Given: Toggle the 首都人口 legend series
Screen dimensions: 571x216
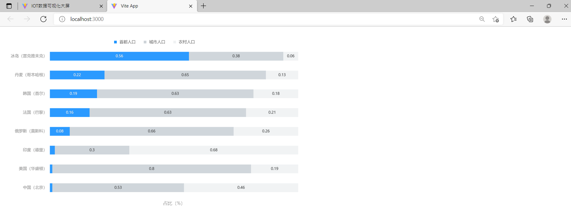Looking at the screenshot, I should tap(125, 42).
